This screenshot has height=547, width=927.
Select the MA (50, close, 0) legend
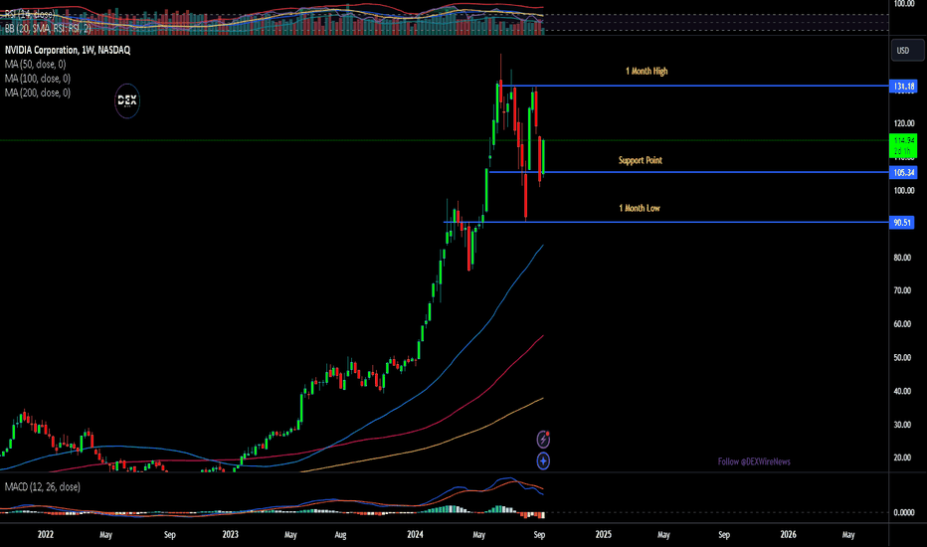pyautogui.click(x=36, y=65)
